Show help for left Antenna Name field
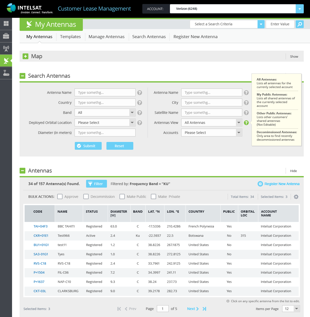 140,93
